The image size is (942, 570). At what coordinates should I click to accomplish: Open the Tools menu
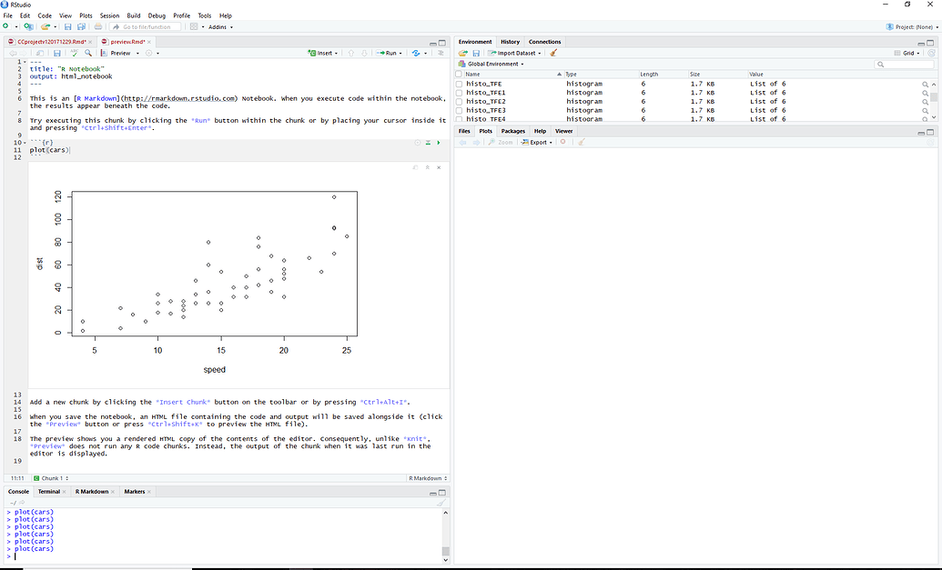(204, 15)
